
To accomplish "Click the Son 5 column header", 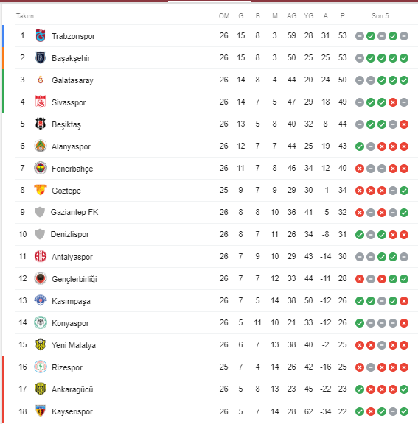I will [x=380, y=16].
